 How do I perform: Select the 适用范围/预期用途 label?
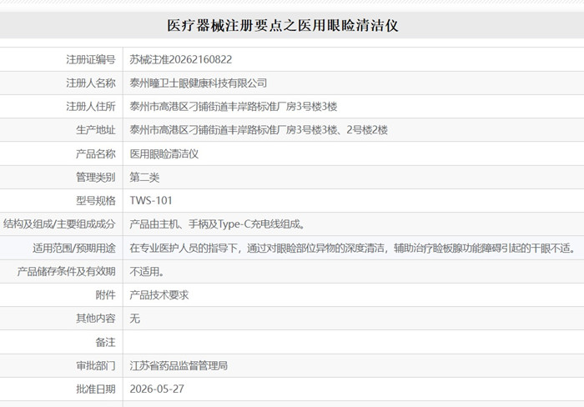73,248
